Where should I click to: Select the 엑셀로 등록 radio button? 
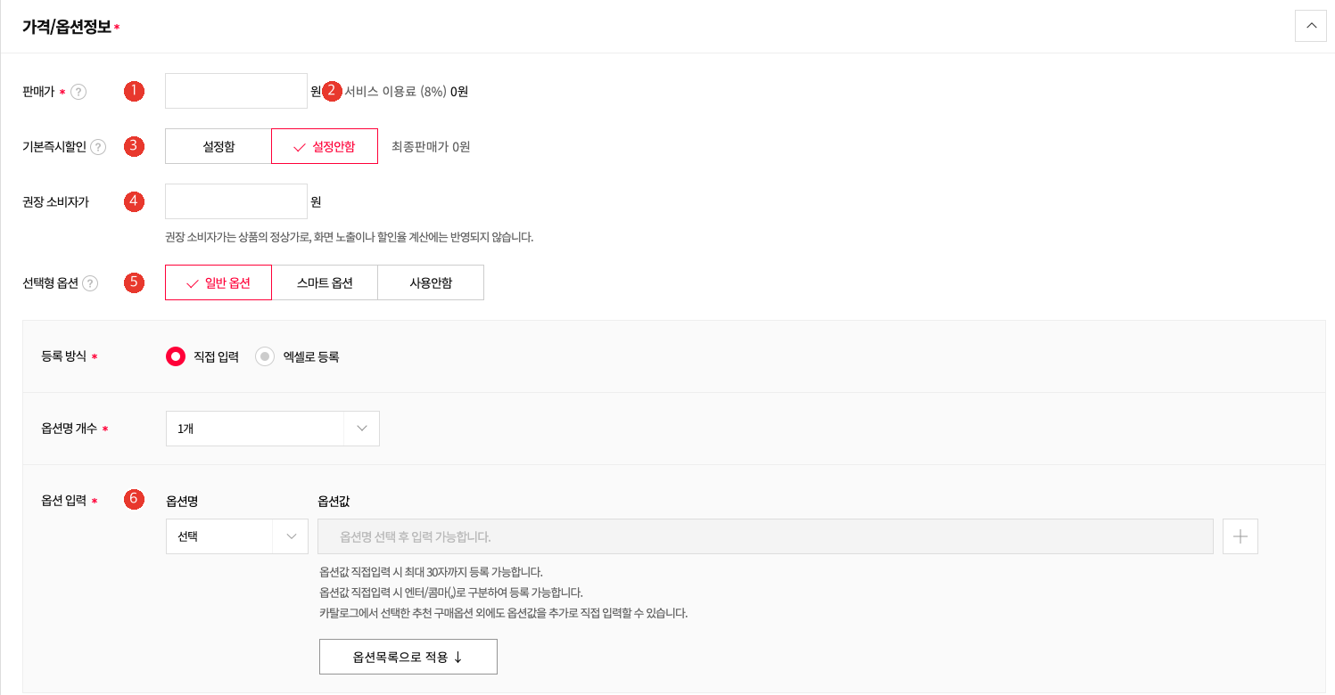click(x=265, y=356)
